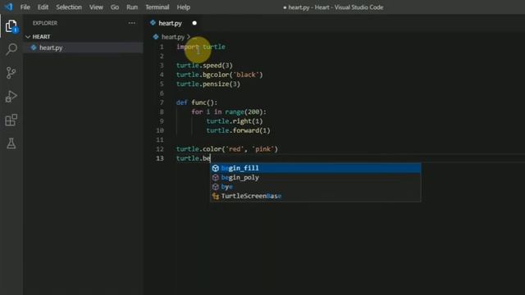This screenshot has height=295, width=525.
Task: Click the EXPLORER panel title
Action: (45, 23)
